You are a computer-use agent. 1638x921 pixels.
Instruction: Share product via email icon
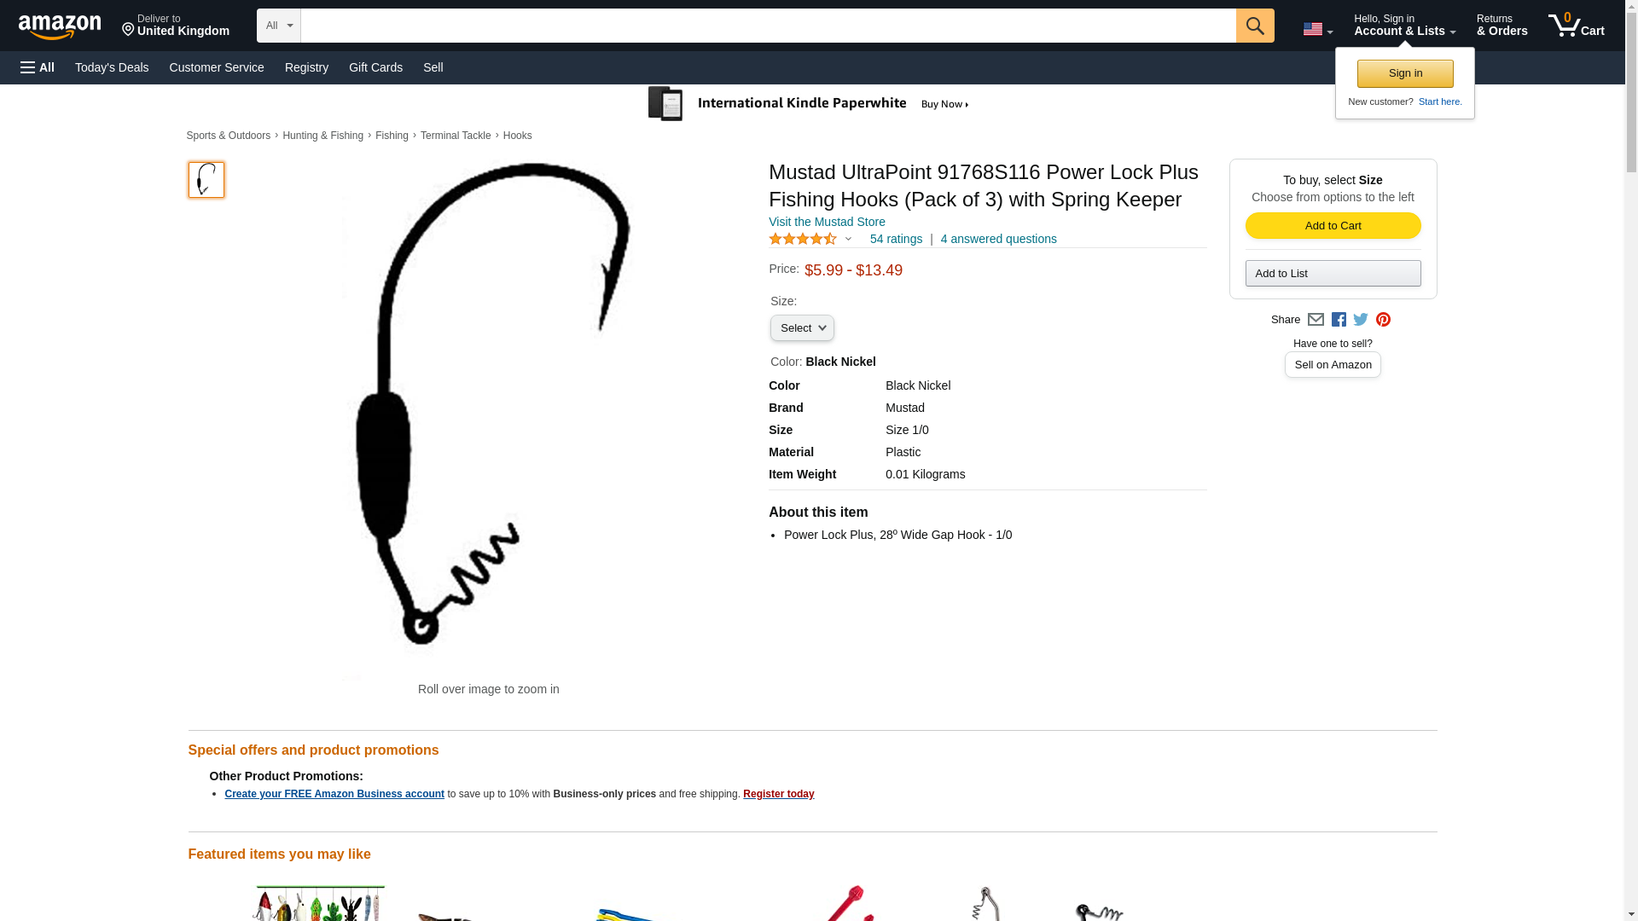point(1316,320)
